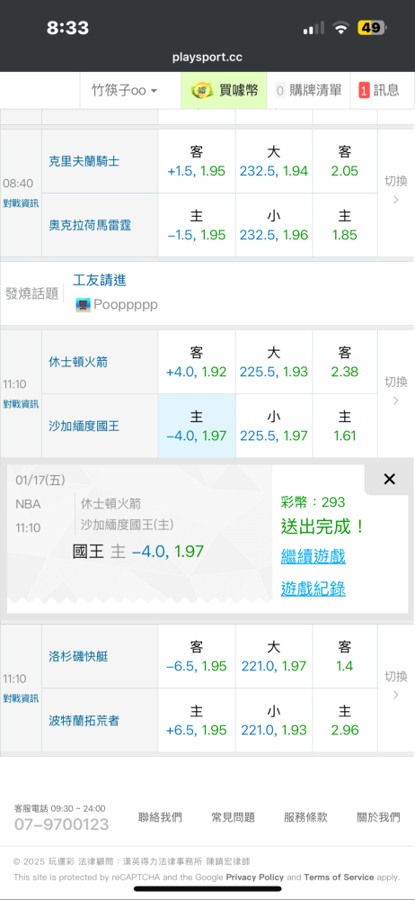Select 主 1.85 moneyline for Thunder
This screenshot has width=415, height=900.
click(345, 225)
